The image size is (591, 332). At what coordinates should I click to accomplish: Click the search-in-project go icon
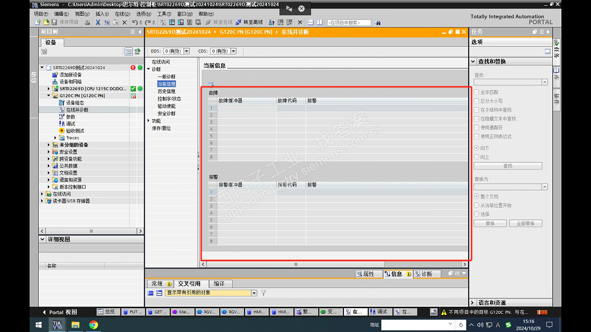(378, 22)
